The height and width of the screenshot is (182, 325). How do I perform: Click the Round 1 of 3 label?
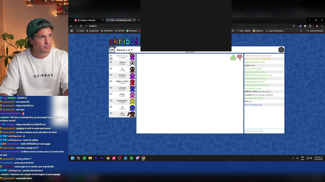pos(124,50)
